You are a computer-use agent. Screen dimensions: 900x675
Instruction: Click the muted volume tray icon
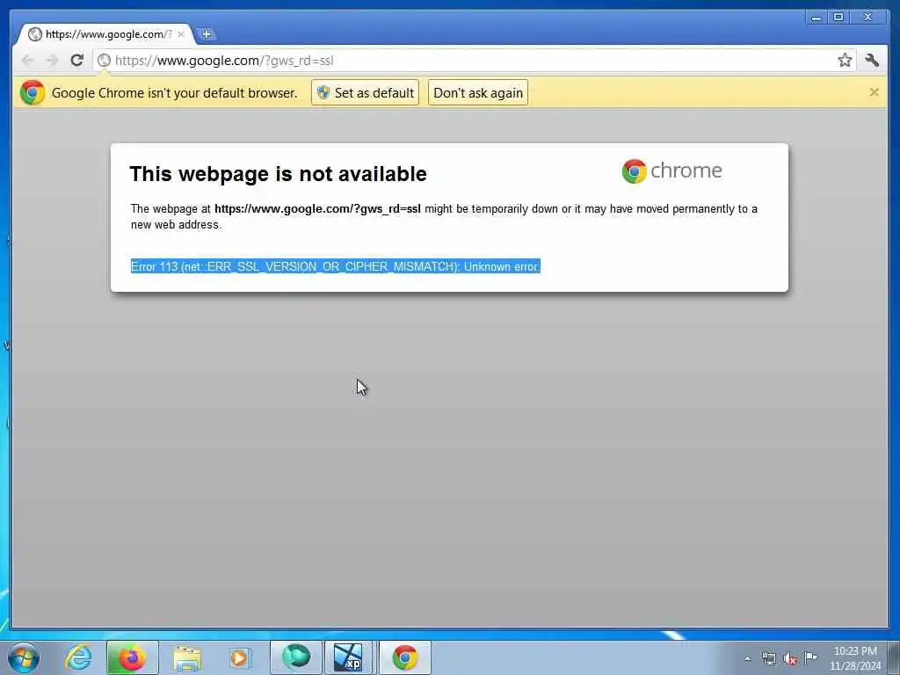click(790, 659)
